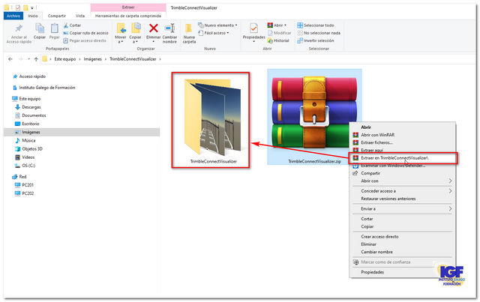
Task: Click the red Eliminar X icon
Action: tap(153, 28)
